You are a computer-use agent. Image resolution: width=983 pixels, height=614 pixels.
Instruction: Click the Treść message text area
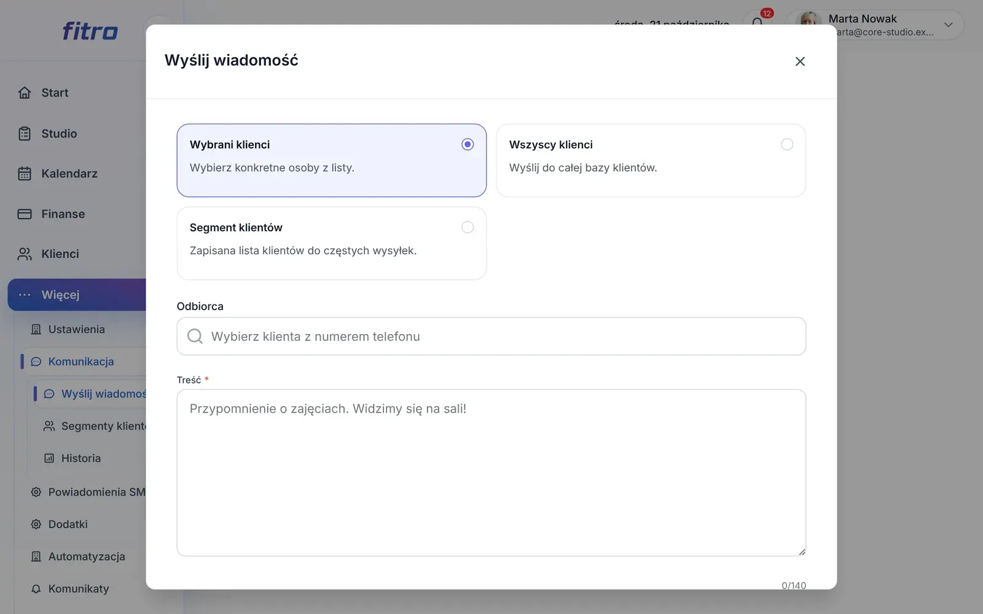point(491,473)
